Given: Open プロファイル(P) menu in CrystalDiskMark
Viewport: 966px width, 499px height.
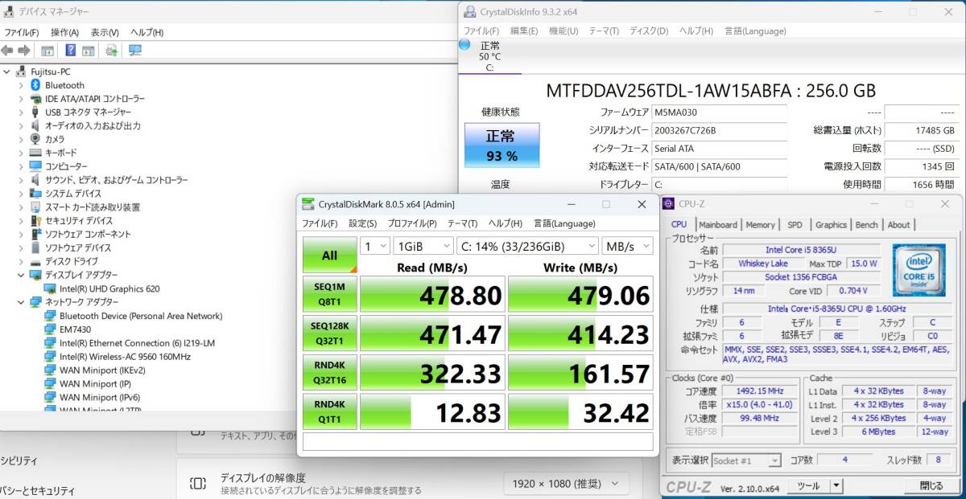Looking at the screenshot, I should coord(412,223).
